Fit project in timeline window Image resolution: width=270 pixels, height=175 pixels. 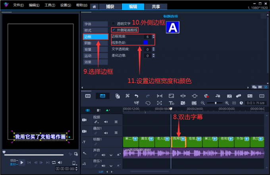pyautogui.click(x=234, y=103)
